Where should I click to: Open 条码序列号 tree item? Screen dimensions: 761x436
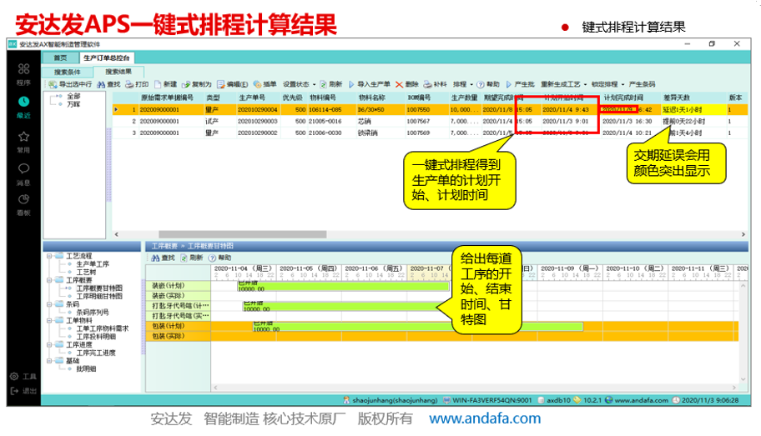(93, 313)
